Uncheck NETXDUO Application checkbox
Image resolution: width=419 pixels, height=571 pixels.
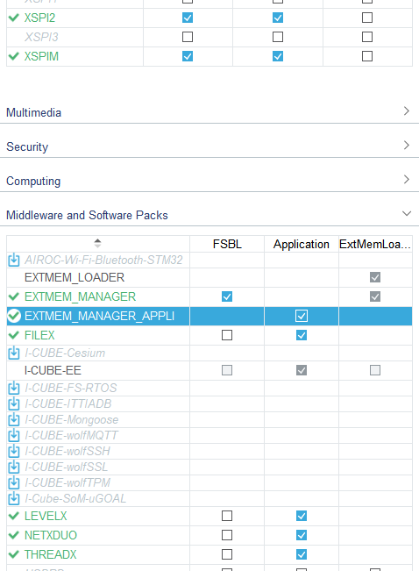point(302,535)
